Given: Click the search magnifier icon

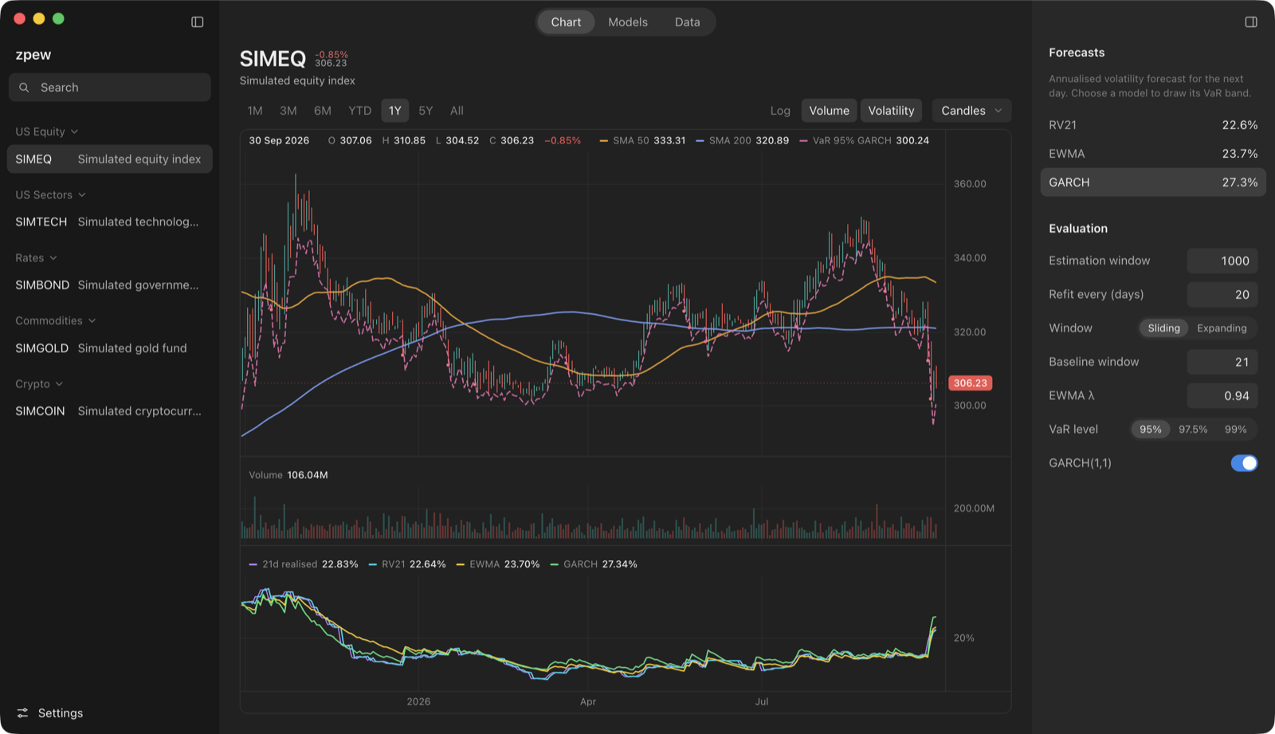Looking at the screenshot, I should 24,88.
